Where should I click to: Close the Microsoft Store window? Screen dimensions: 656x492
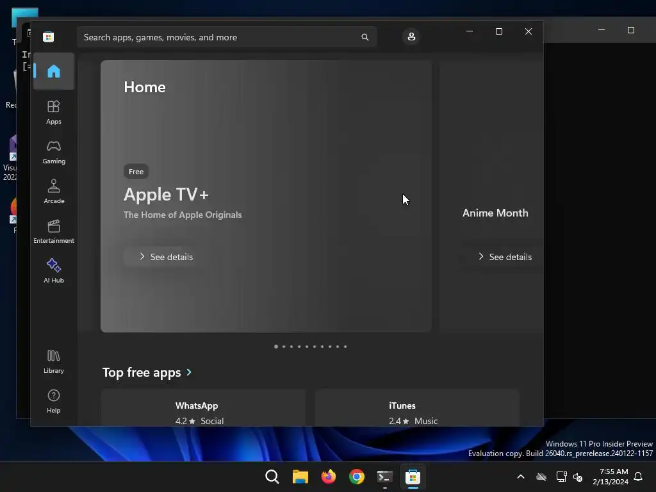click(529, 31)
